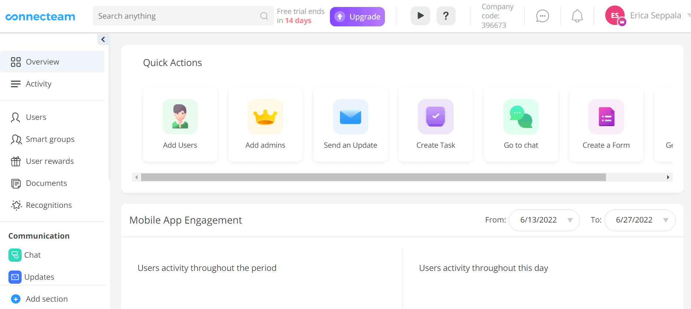691x309 pixels.
Task: Click Users activity throughout this day
Action: click(484, 268)
